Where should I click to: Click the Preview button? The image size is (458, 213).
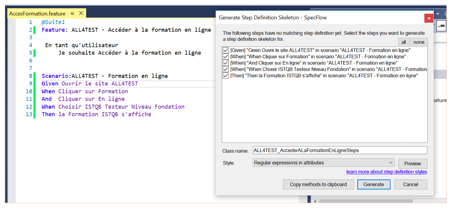[412, 163]
